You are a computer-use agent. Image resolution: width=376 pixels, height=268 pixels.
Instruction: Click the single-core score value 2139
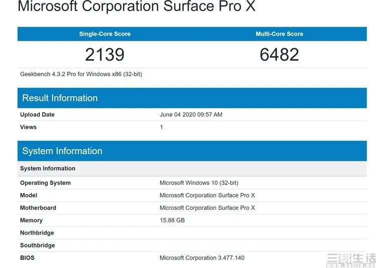(105, 54)
